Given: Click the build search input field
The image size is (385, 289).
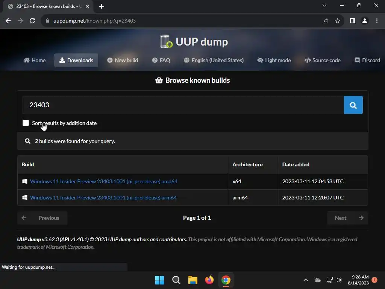Looking at the screenshot, I should (183, 105).
